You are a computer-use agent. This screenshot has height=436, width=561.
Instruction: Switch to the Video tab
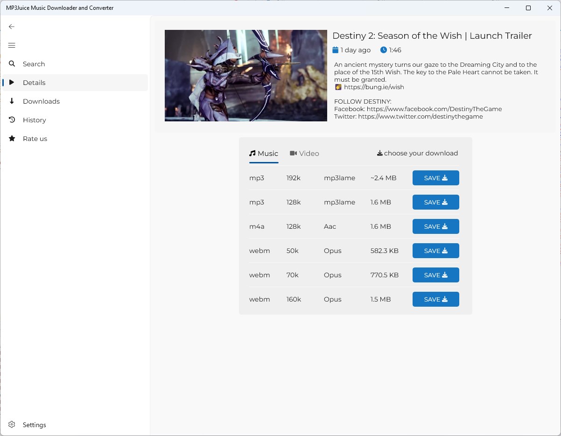pos(304,154)
